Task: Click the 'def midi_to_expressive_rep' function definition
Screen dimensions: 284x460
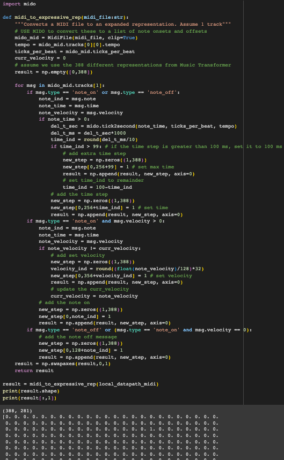Action: coord(65,17)
